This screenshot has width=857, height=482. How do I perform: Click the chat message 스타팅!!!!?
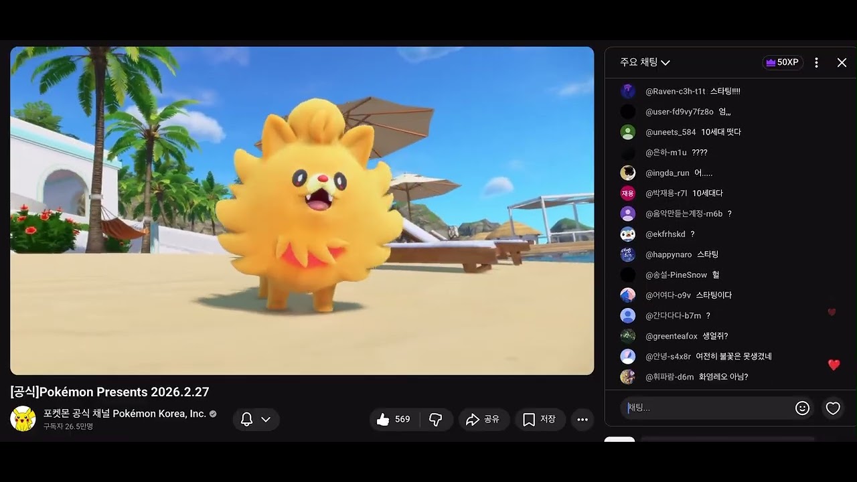[725, 91]
